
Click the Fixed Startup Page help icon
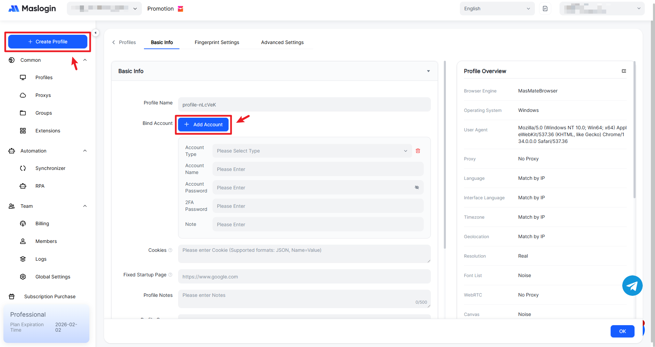point(170,275)
